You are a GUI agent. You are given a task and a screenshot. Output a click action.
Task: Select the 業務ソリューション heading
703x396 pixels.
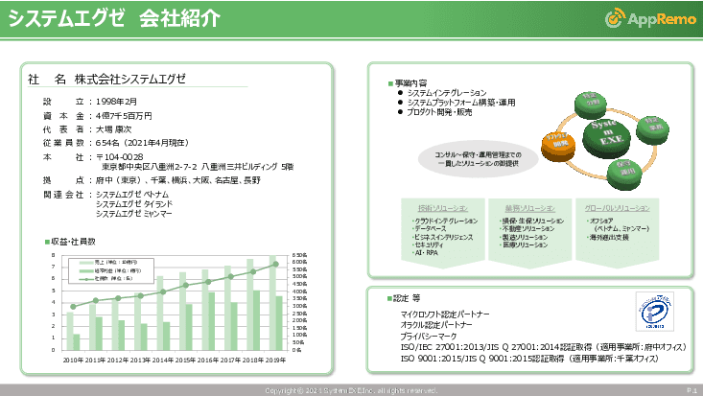click(522, 207)
